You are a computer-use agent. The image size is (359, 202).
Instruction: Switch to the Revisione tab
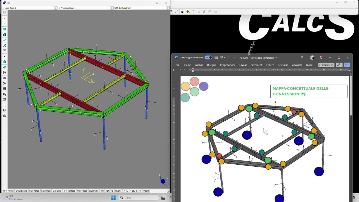[283, 65]
